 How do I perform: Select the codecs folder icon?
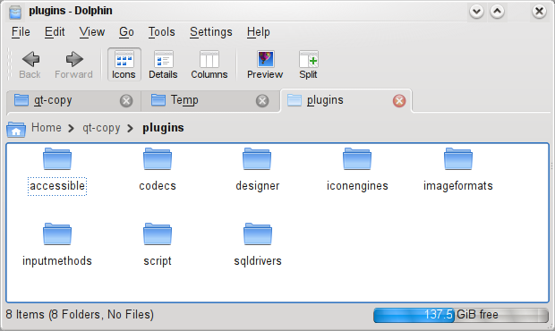point(158,158)
